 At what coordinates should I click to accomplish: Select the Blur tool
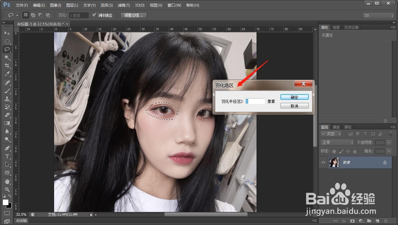click(x=7, y=131)
